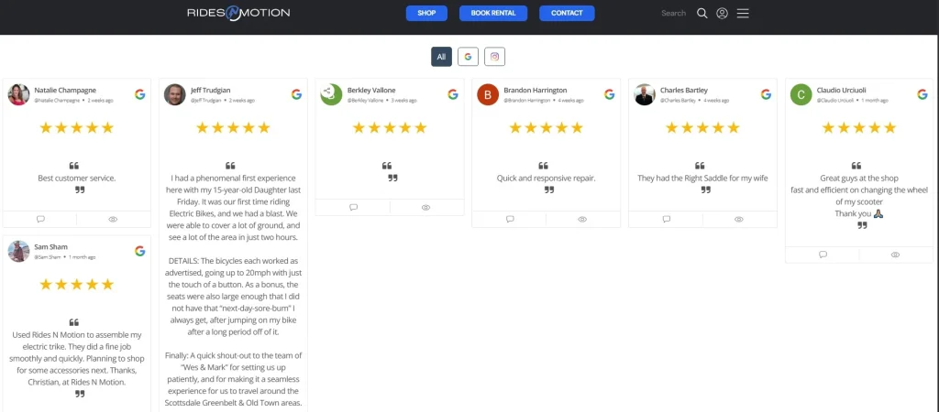Click the BOOK RENTAL button
939x412 pixels.
tap(493, 14)
